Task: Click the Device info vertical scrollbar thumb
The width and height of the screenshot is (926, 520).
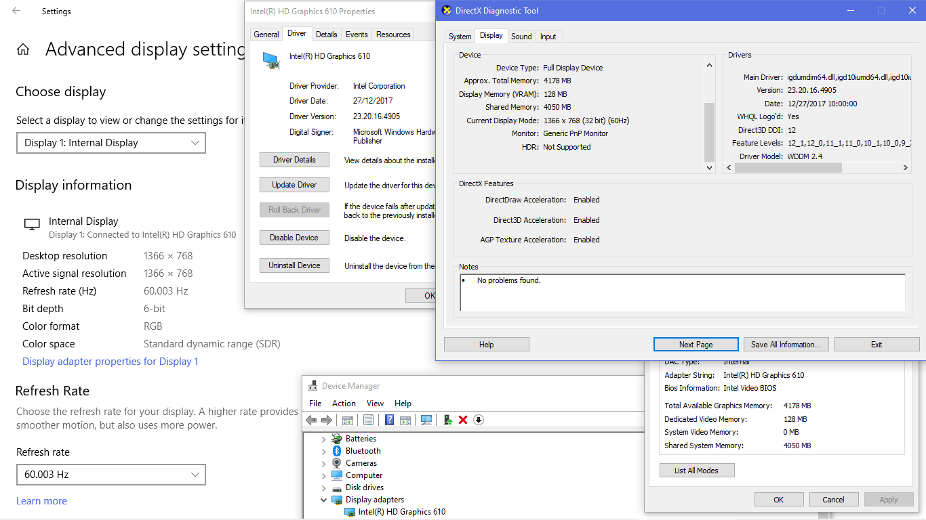Action: click(x=710, y=132)
